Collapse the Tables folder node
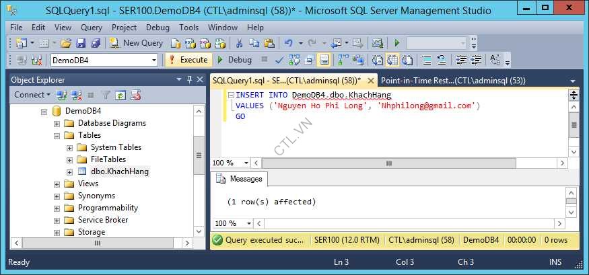589x275 pixels. (57, 135)
